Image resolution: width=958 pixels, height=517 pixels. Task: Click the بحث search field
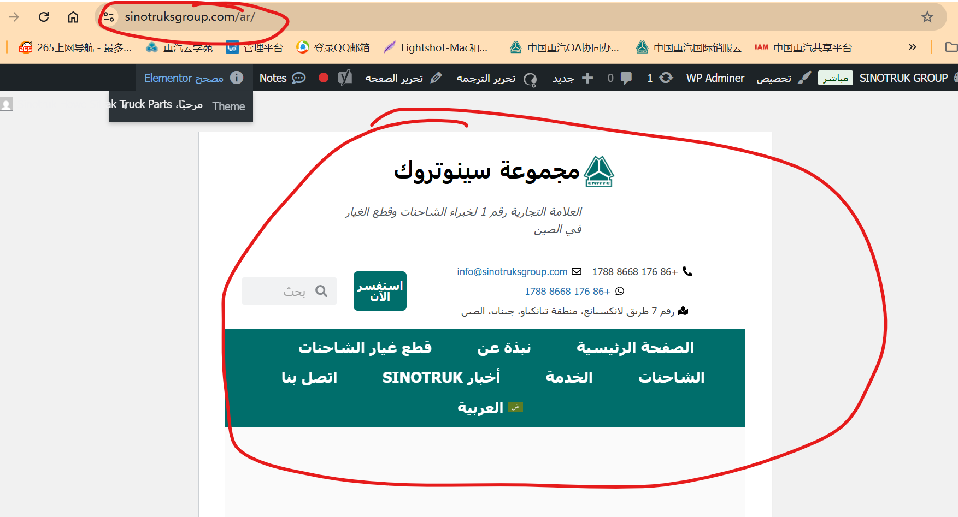[x=289, y=291]
